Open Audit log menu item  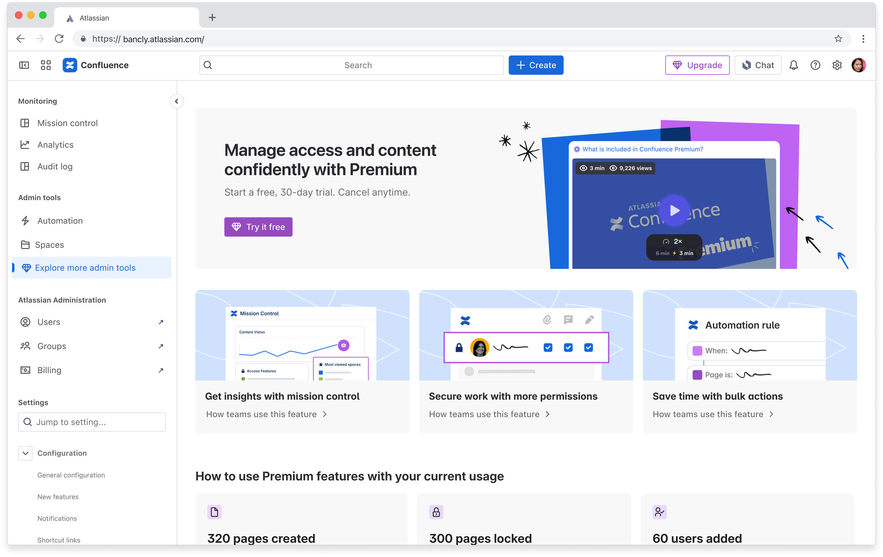click(x=55, y=166)
